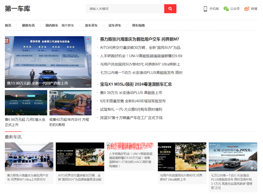Go to 首页 in navigation
The width and height of the screenshot is (263, 196).
pyautogui.click(x=8, y=25)
